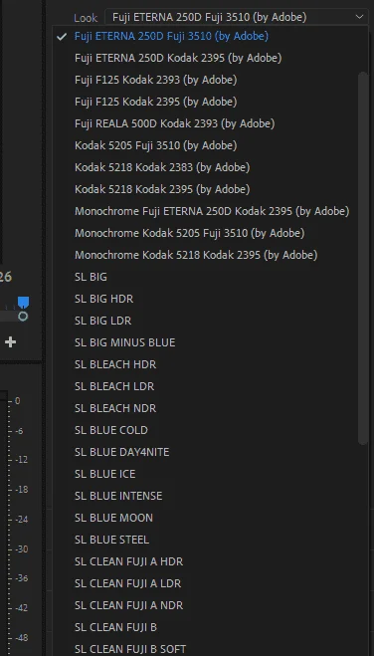Click the blue playhead marker
The height and width of the screenshot is (656, 374).
23,302
